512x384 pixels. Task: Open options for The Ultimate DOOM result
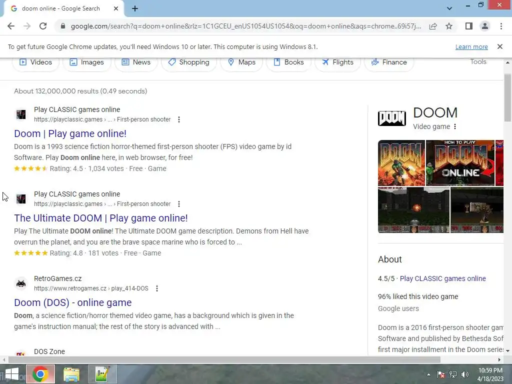(x=178, y=204)
